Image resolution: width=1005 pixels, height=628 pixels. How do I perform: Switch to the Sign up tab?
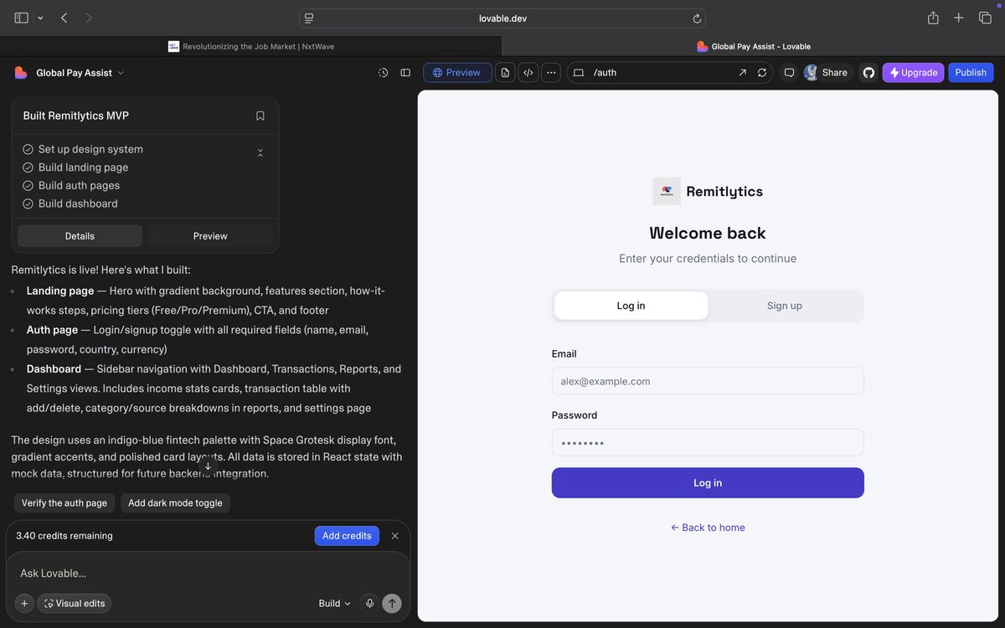coord(785,306)
